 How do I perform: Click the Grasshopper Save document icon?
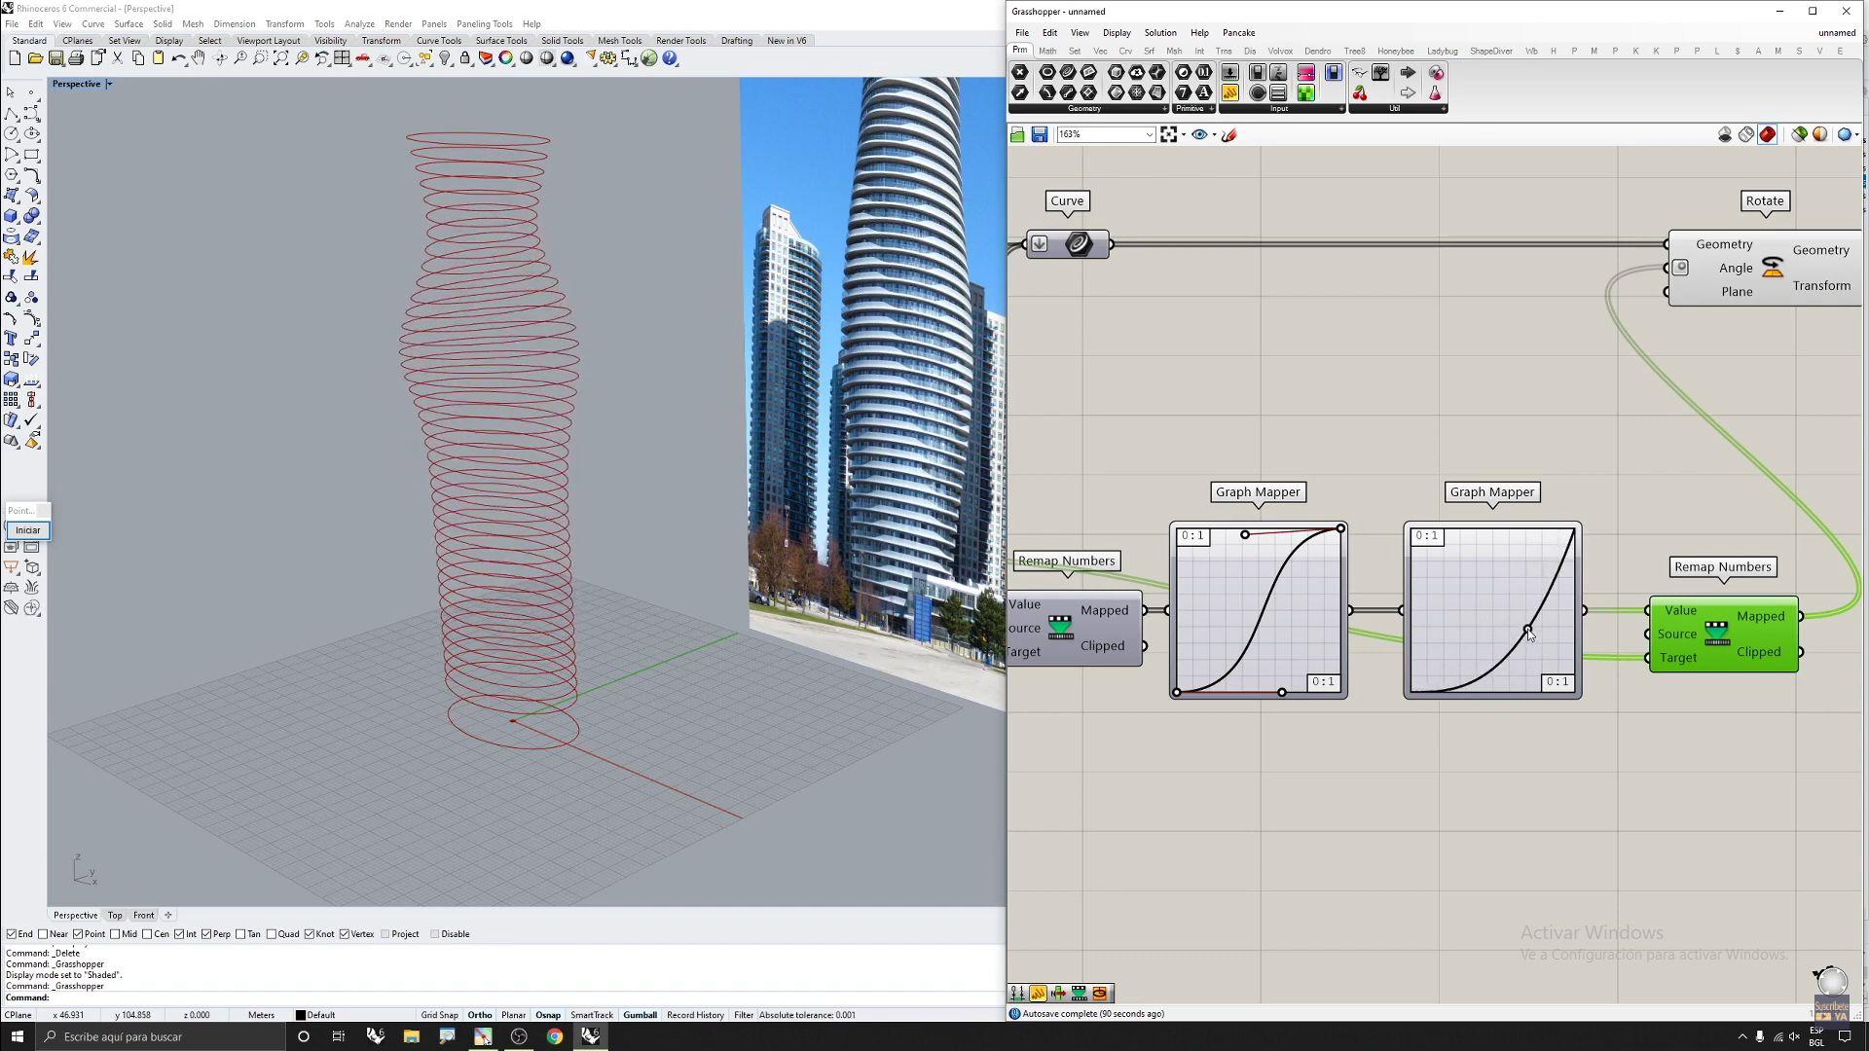pyautogui.click(x=1040, y=134)
